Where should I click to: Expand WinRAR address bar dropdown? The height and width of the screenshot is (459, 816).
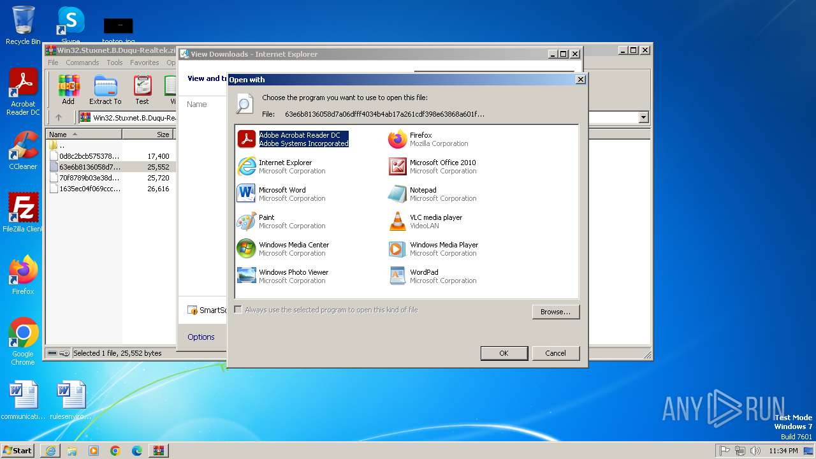pyautogui.click(x=643, y=117)
